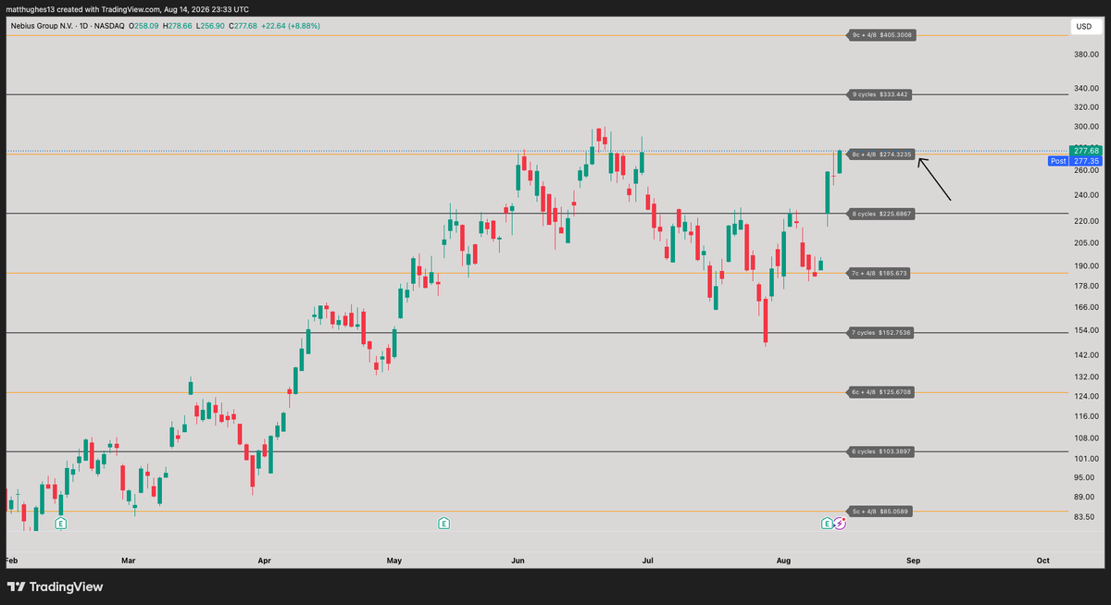Click the 132.00 price axis tick

[1085, 377]
